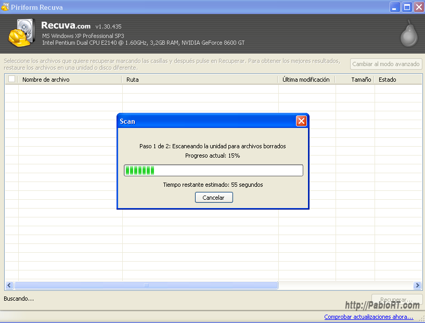
Task: Click the Recuperar... button
Action: click(396, 300)
